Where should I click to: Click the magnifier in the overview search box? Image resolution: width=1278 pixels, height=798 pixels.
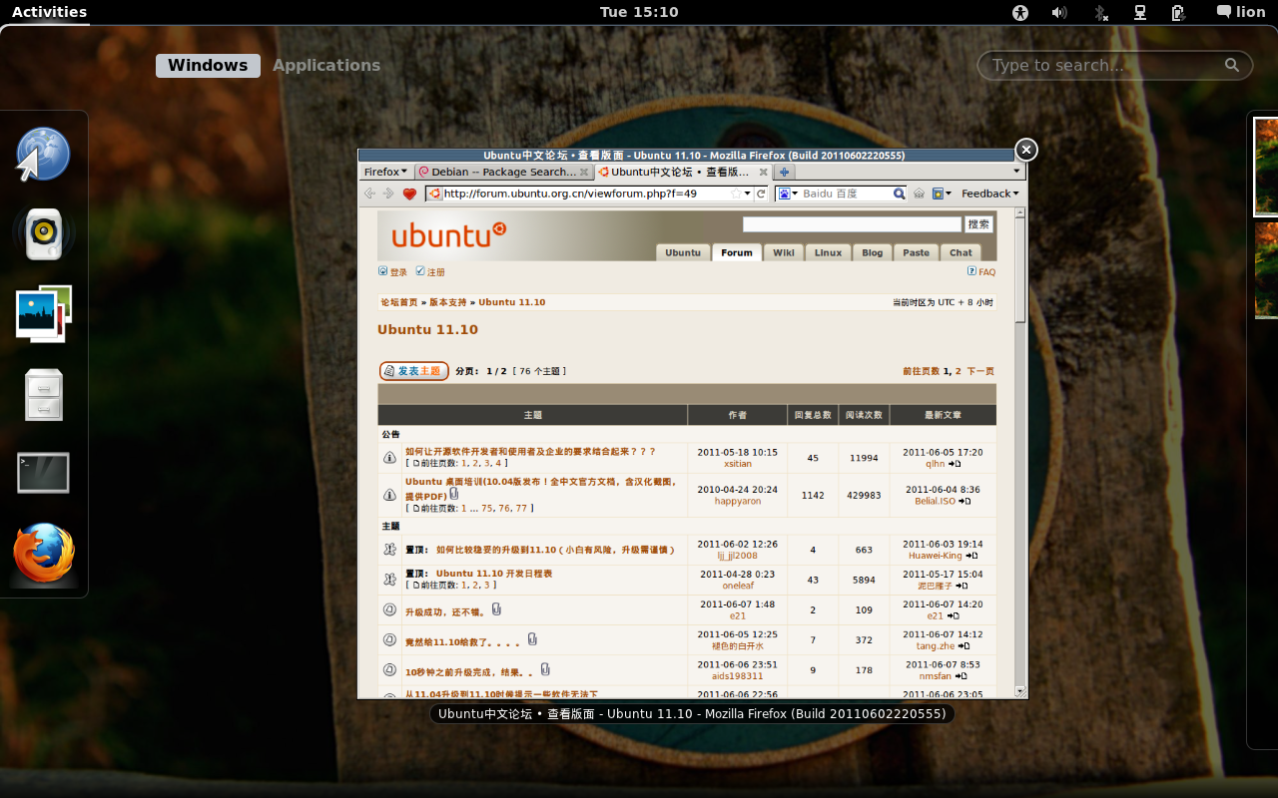[x=1232, y=65]
